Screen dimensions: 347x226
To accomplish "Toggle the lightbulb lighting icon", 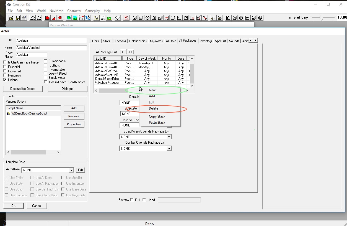I will click(97, 18).
